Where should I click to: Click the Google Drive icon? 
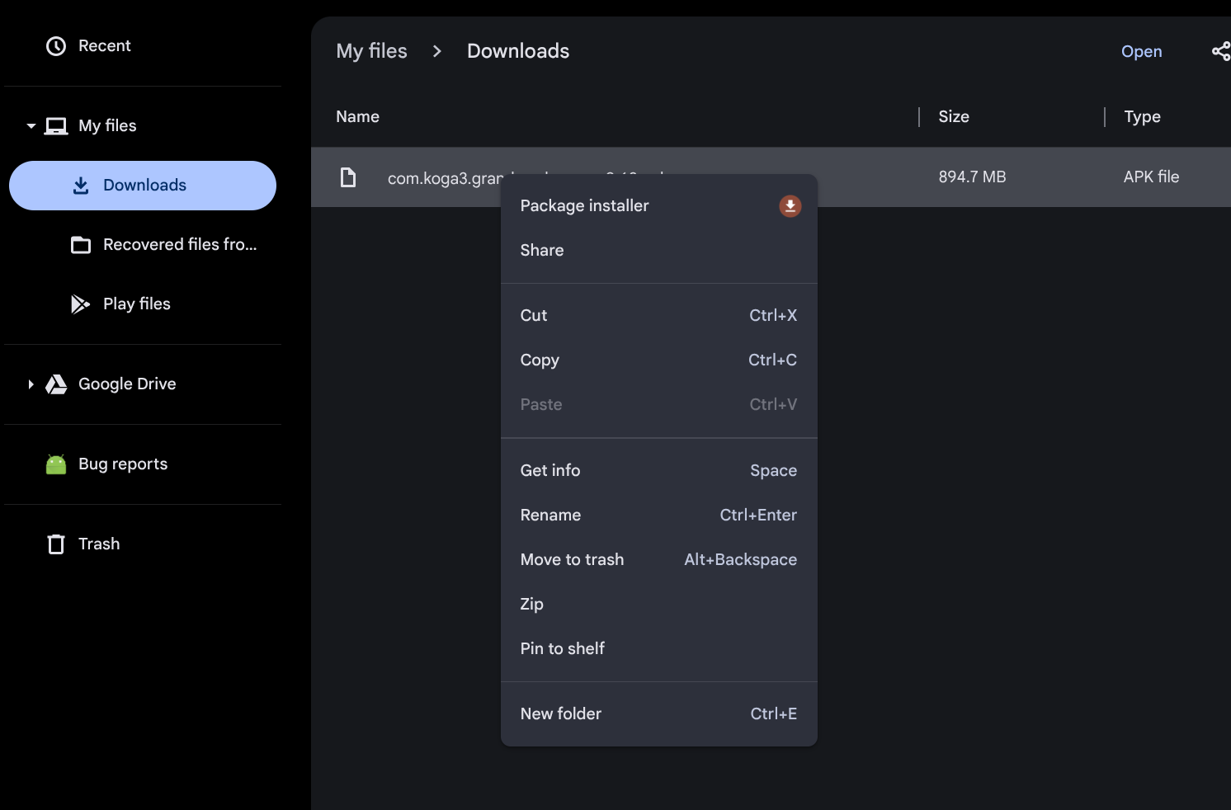[x=56, y=384]
